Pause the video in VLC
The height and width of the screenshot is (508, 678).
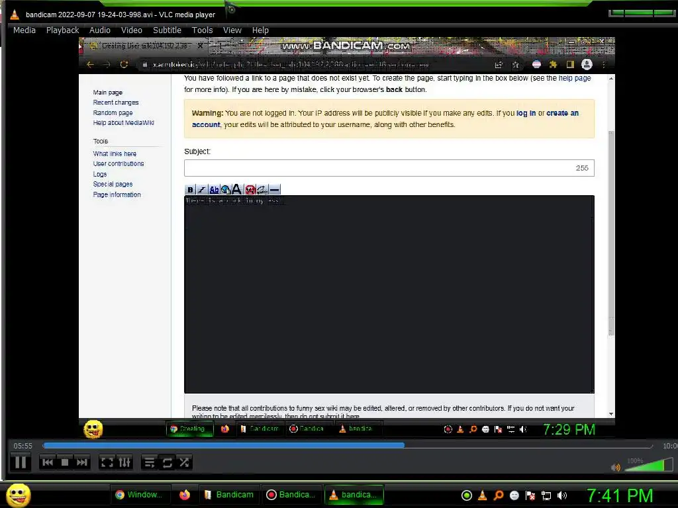click(x=21, y=462)
